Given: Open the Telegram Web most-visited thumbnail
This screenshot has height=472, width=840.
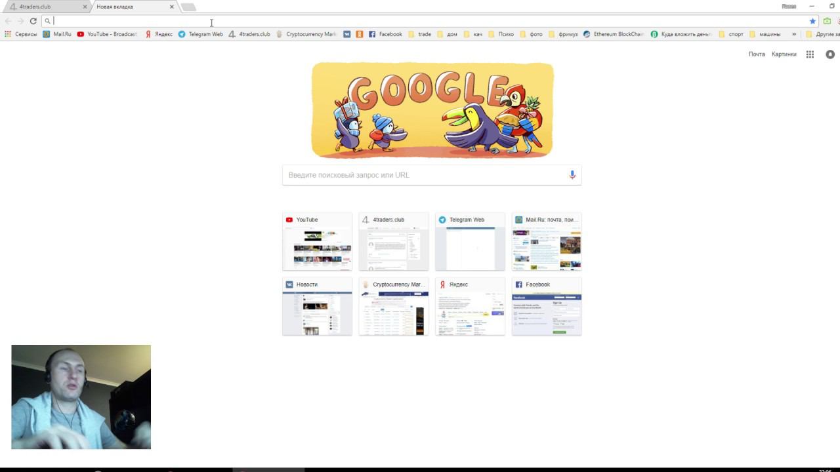Looking at the screenshot, I should coord(470,241).
